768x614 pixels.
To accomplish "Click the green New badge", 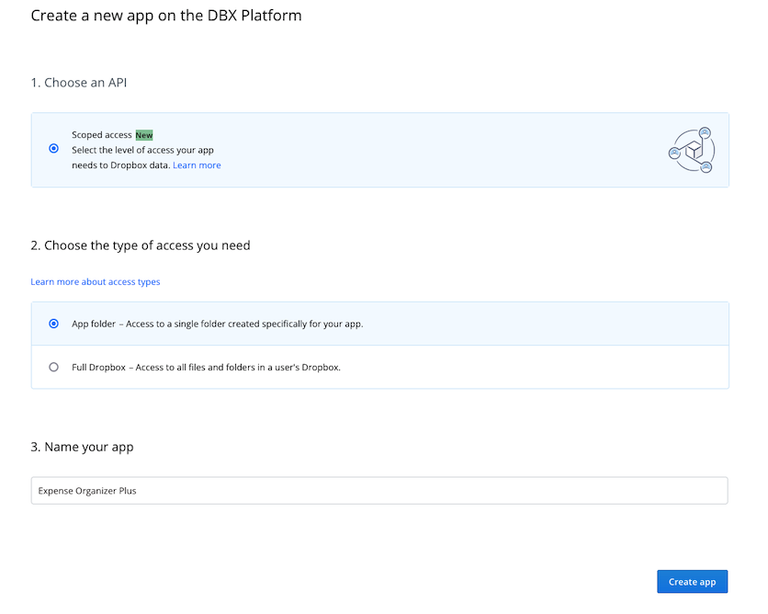I will pos(144,135).
